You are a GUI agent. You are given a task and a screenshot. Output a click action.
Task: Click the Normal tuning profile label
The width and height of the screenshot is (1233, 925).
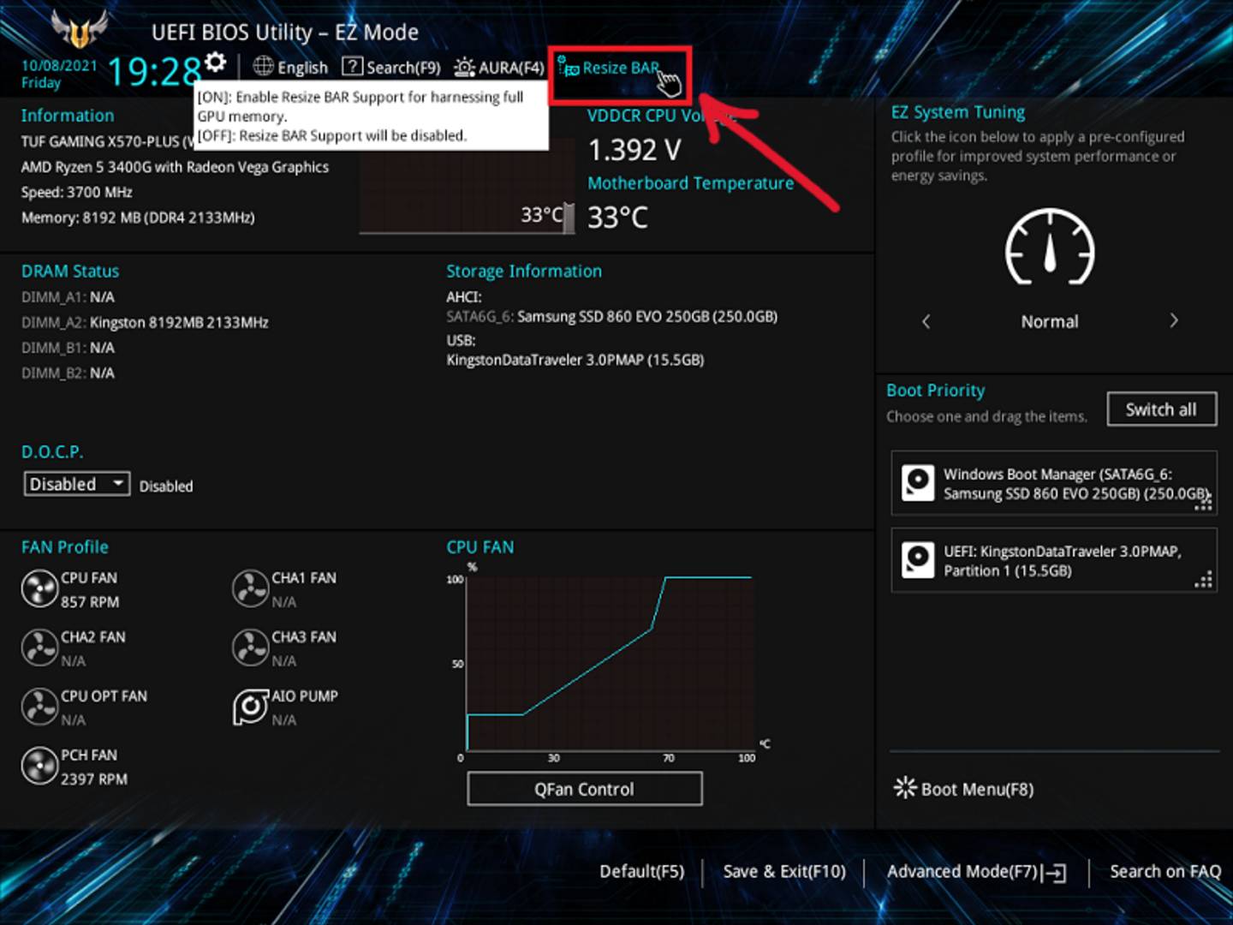(x=1050, y=321)
